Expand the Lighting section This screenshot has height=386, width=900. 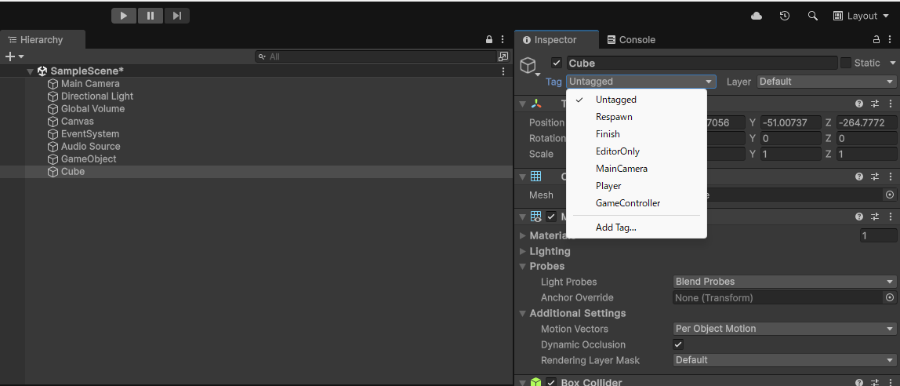[x=550, y=251]
